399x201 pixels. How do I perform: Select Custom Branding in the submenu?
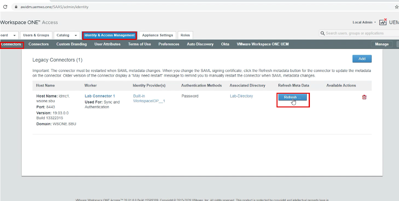click(x=72, y=44)
